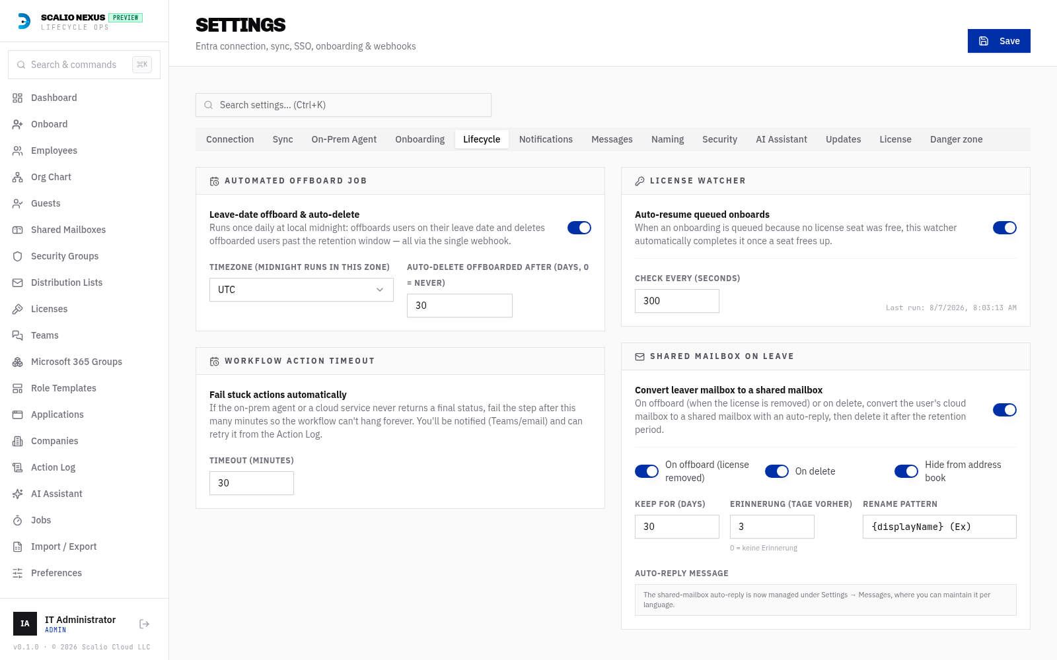This screenshot has width=1057, height=660.
Task: Click the Onboard person-plus icon
Action: point(18,124)
